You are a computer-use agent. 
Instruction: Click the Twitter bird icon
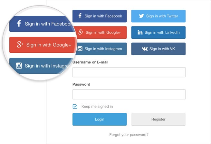pos(141,16)
